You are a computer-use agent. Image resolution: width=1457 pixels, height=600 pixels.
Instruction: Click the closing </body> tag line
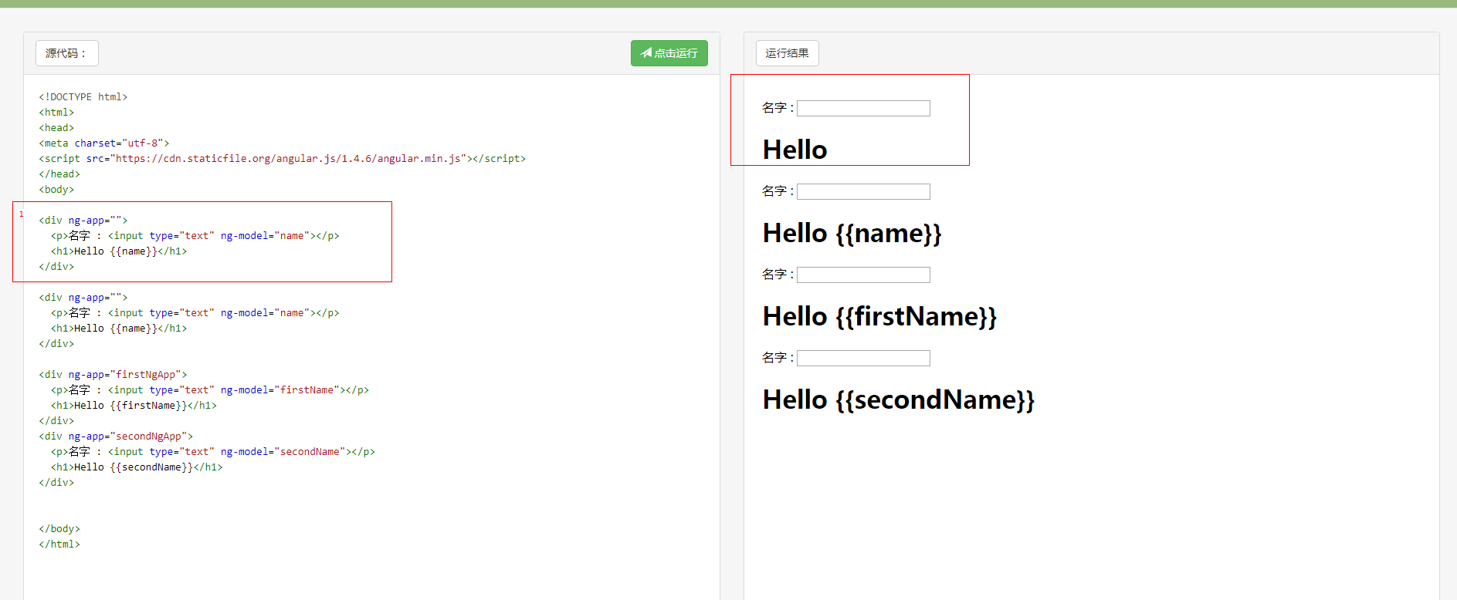[x=59, y=529]
